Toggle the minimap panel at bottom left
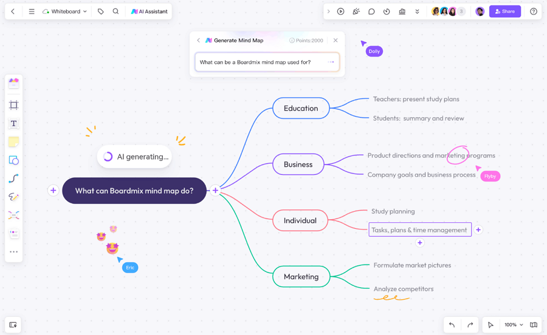547x335 pixels. [13, 325]
